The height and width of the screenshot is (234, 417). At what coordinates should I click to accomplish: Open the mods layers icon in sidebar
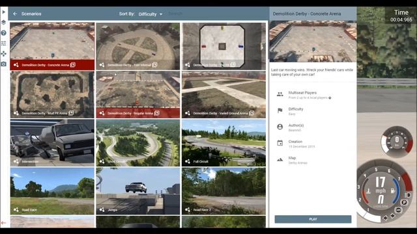[4, 22]
